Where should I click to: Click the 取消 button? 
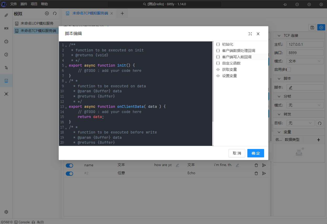[237, 153]
